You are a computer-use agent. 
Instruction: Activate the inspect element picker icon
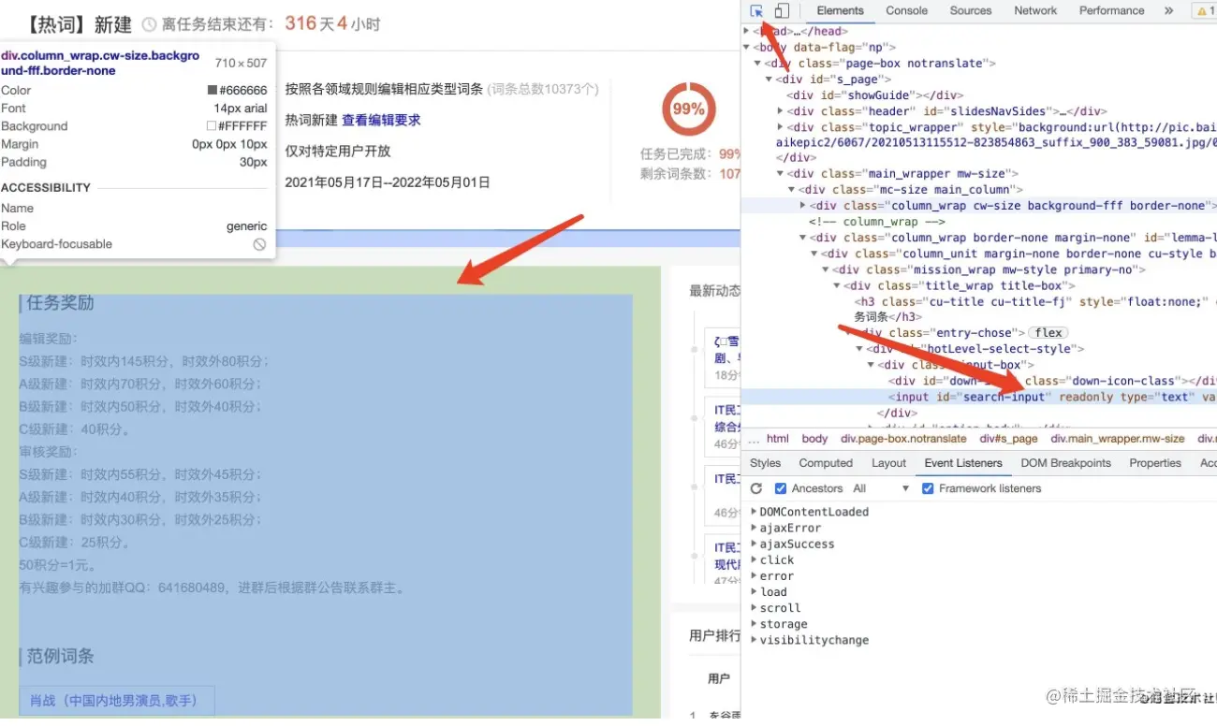756,11
